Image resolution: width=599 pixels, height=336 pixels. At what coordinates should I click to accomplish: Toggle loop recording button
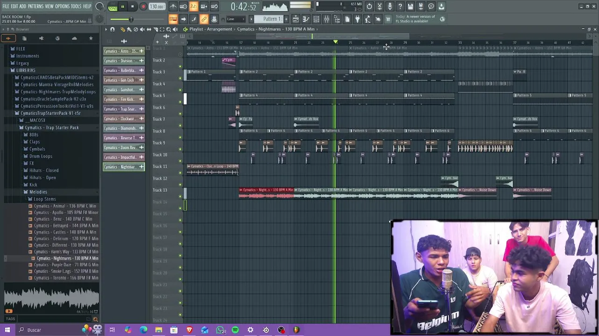coord(214,7)
